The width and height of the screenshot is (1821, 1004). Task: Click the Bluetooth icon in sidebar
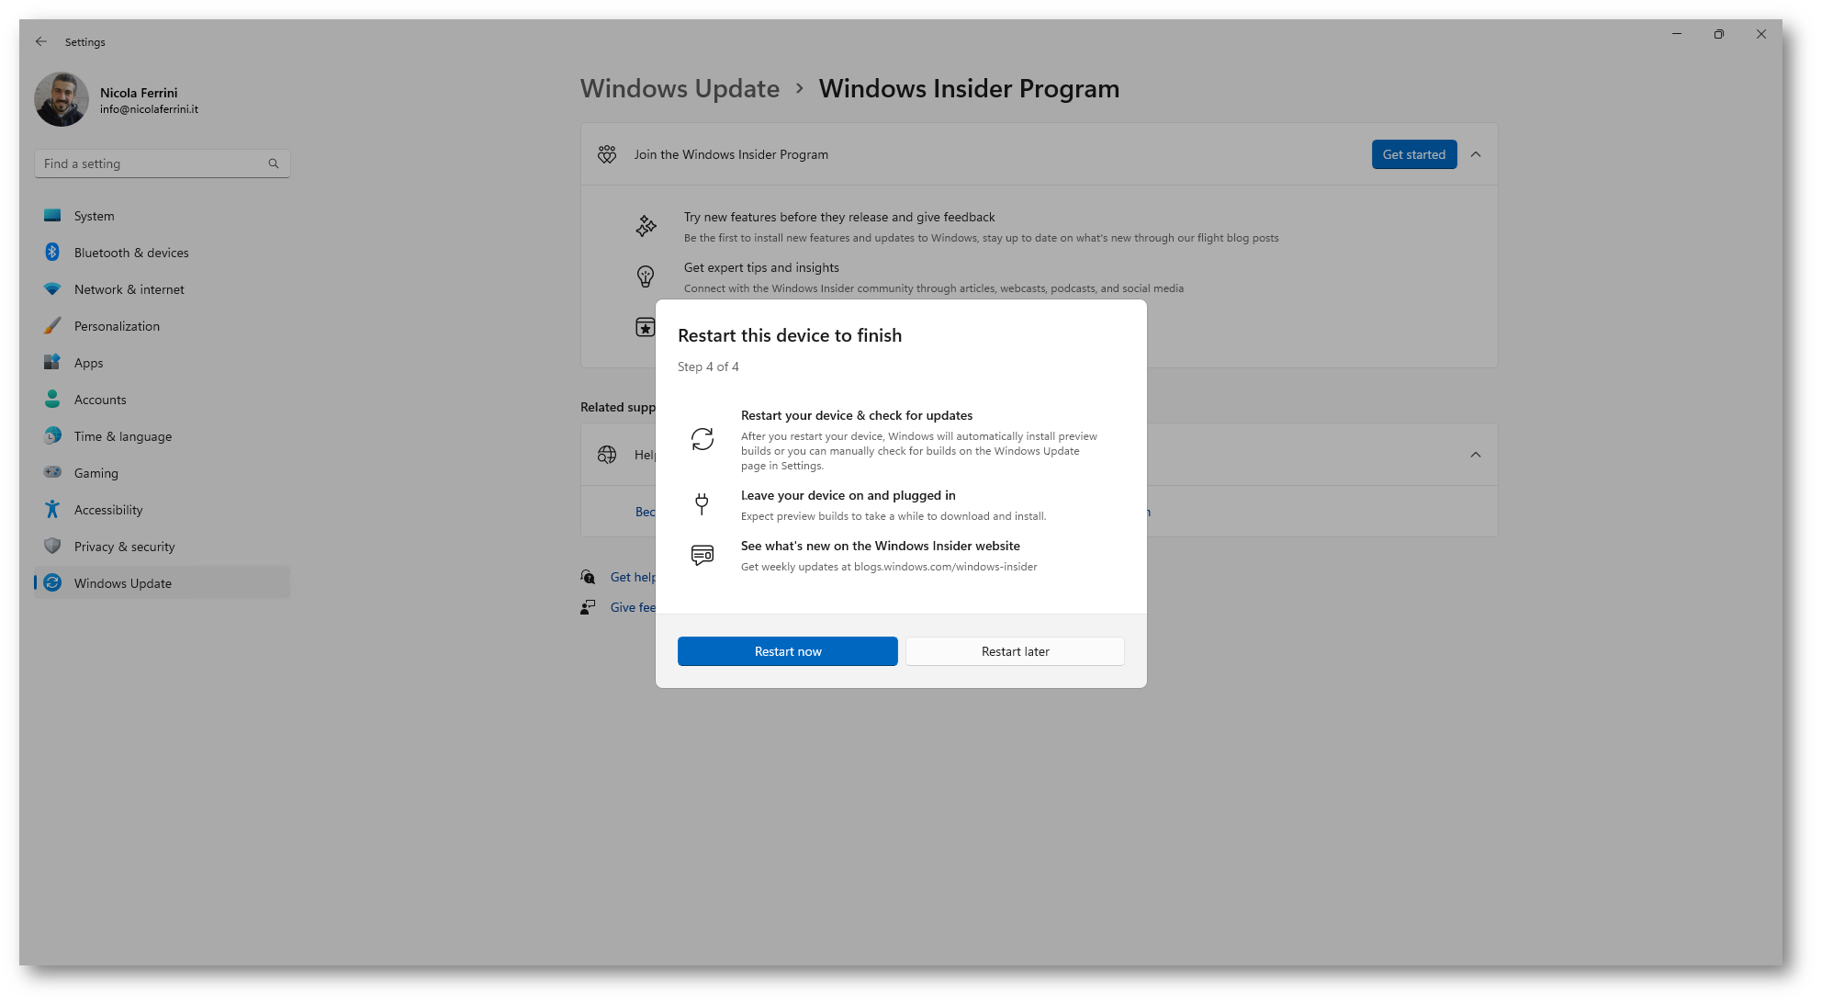point(52,252)
